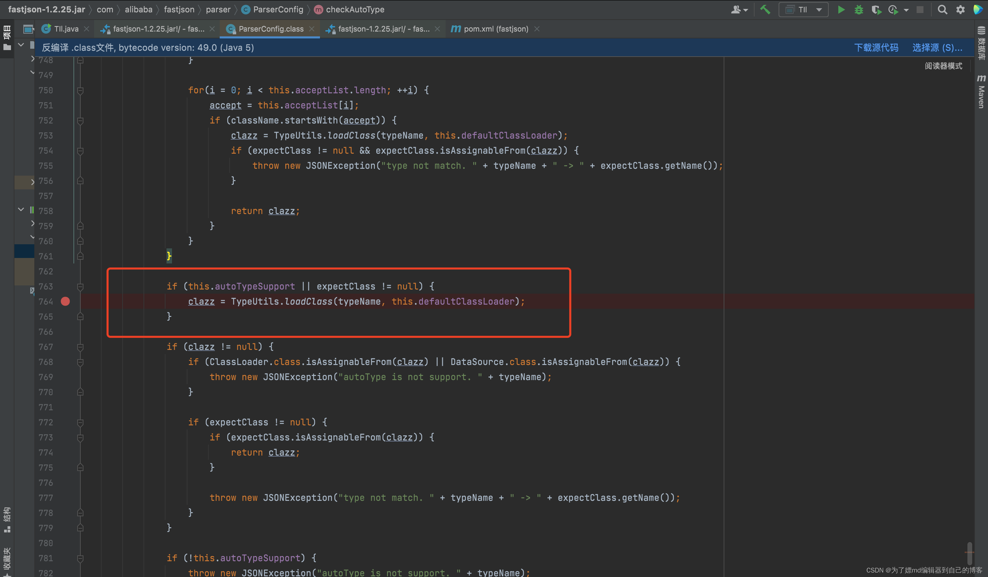This screenshot has height=577, width=988.
Task: Click the checkAutoType method icon in breadcrumb
Action: tap(318, 9)
